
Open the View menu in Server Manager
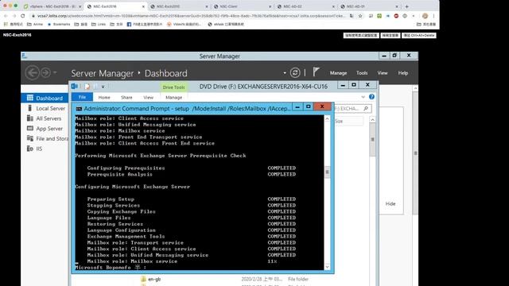click(x=383, y=73)
